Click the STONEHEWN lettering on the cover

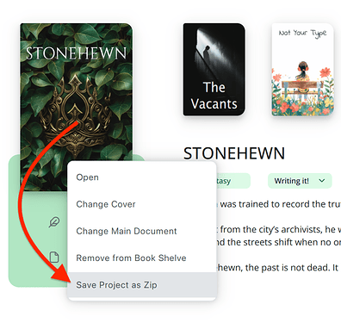click(x=76, y=53)
